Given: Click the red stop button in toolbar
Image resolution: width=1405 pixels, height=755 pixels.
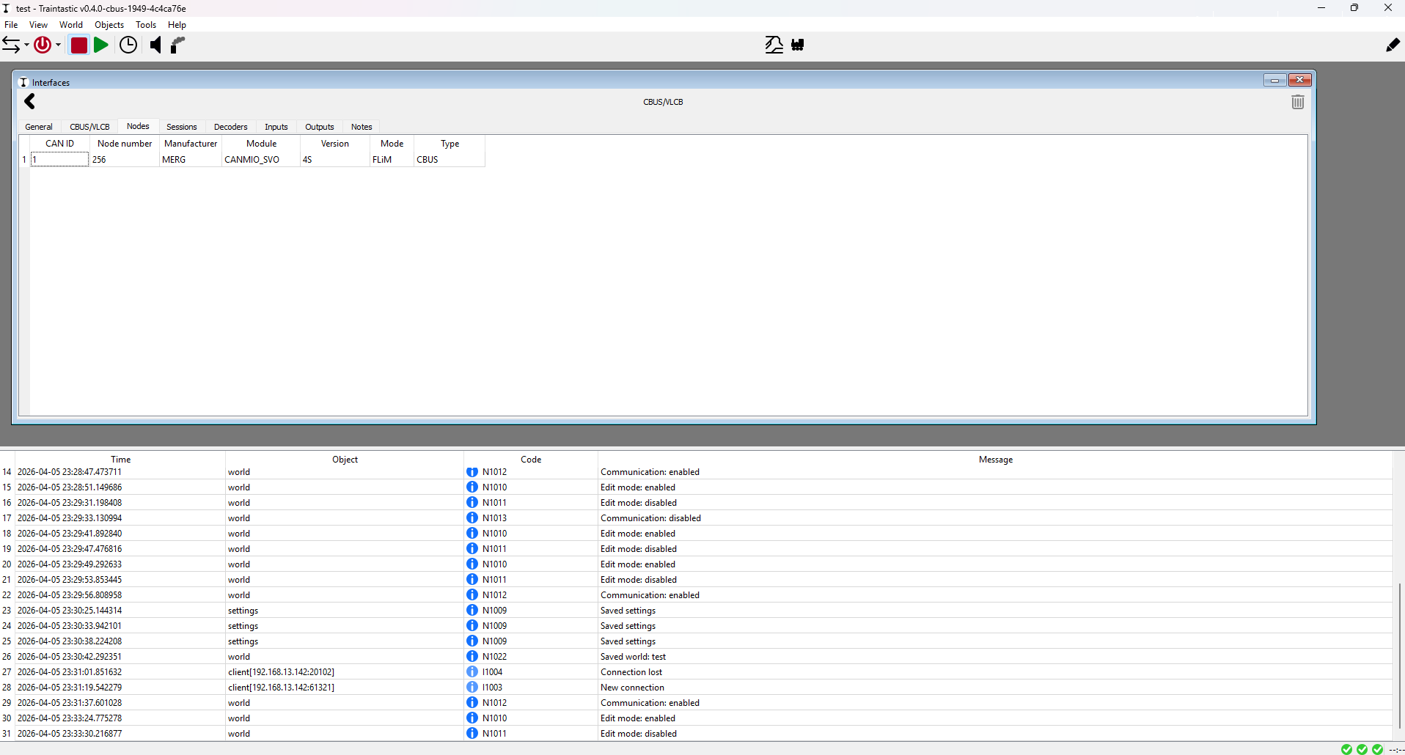Looking at the screenshot, I should 79,45.
